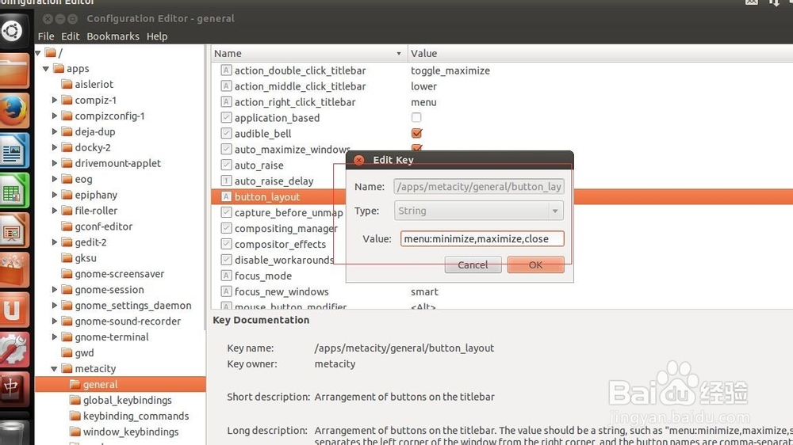Click the apps folder icon
The width and height of the screenshot is (793, 445).
(x=59, y=68)
